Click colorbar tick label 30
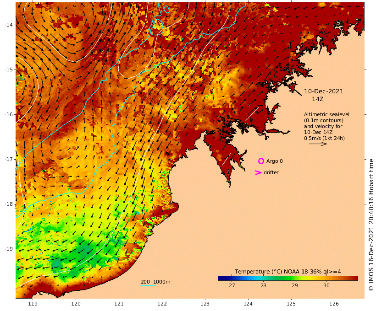Viewport: 376px width, 311px height. pos(326,285)
